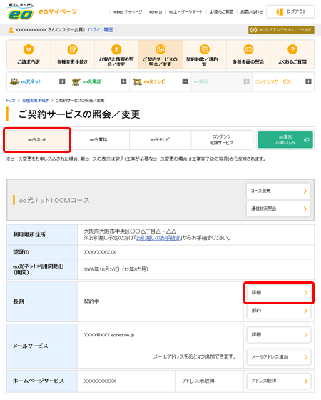Open ご契約サービスの照会/変更 magnifier icon
This screenshot has width=321, height=400.
[x=160, y=49]
